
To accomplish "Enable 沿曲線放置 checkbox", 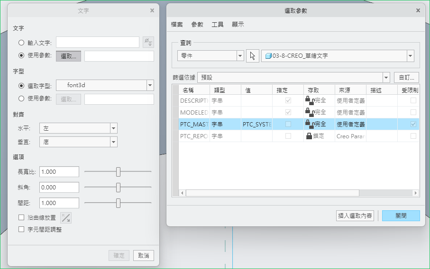I will (21, 218).
